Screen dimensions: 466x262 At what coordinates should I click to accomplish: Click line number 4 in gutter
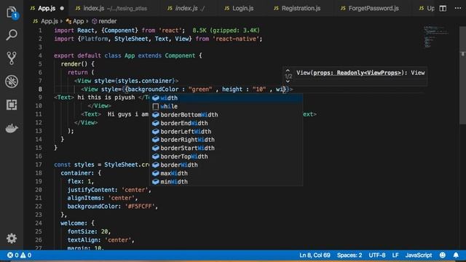pos(40,55)
